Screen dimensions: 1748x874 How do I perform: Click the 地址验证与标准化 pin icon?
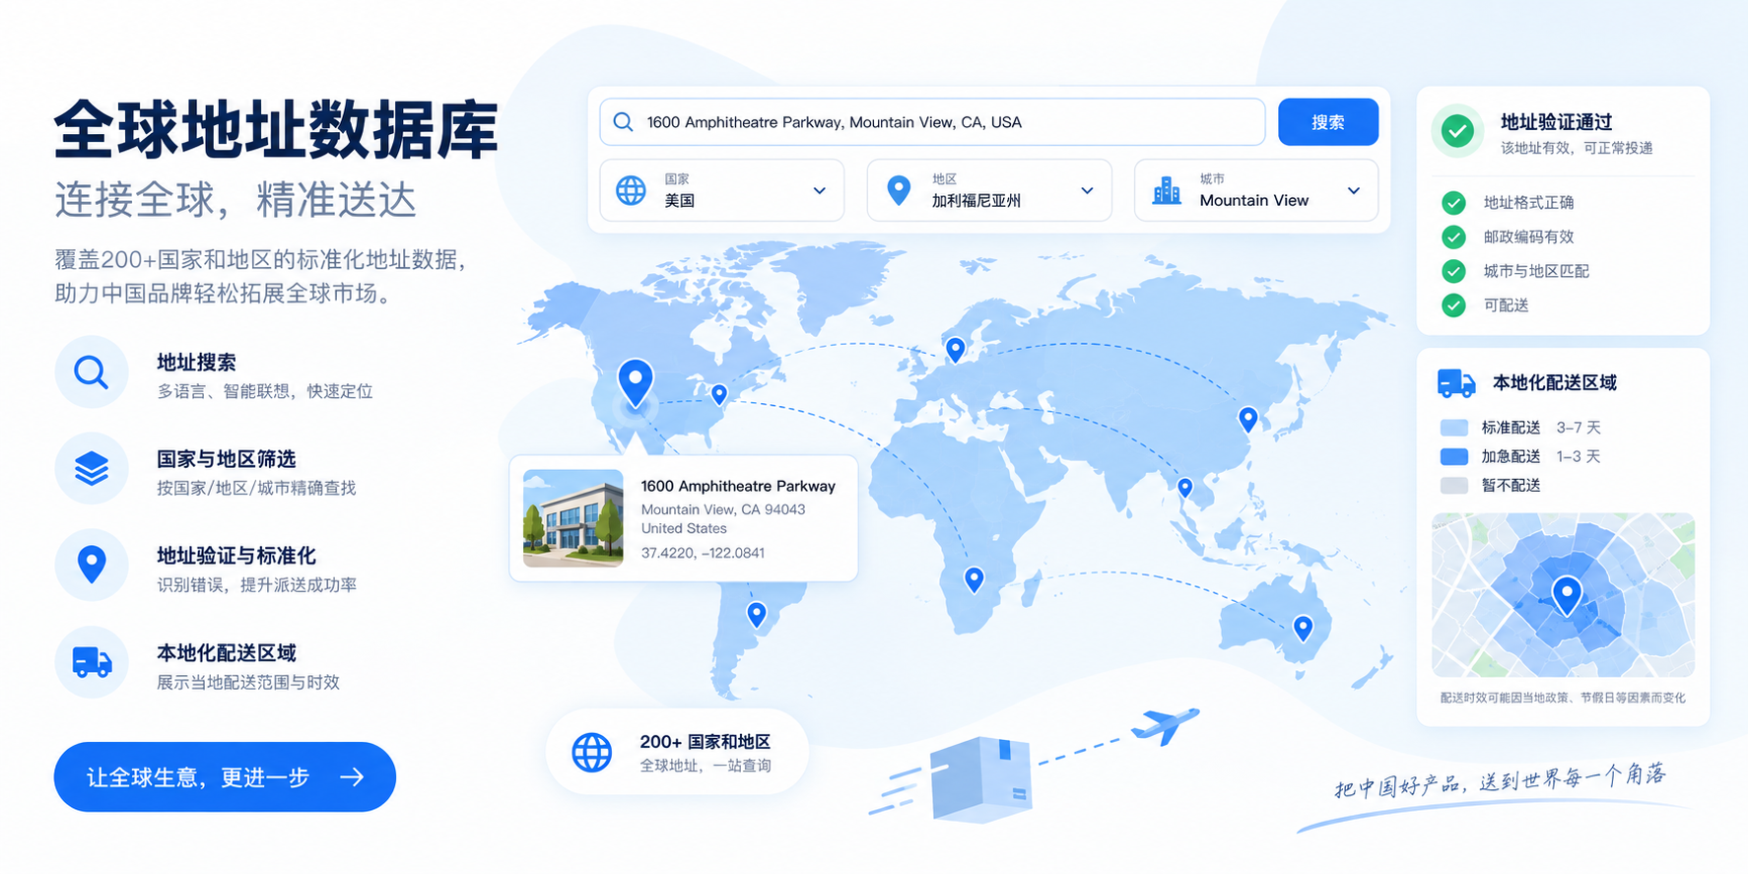(92, 566)
